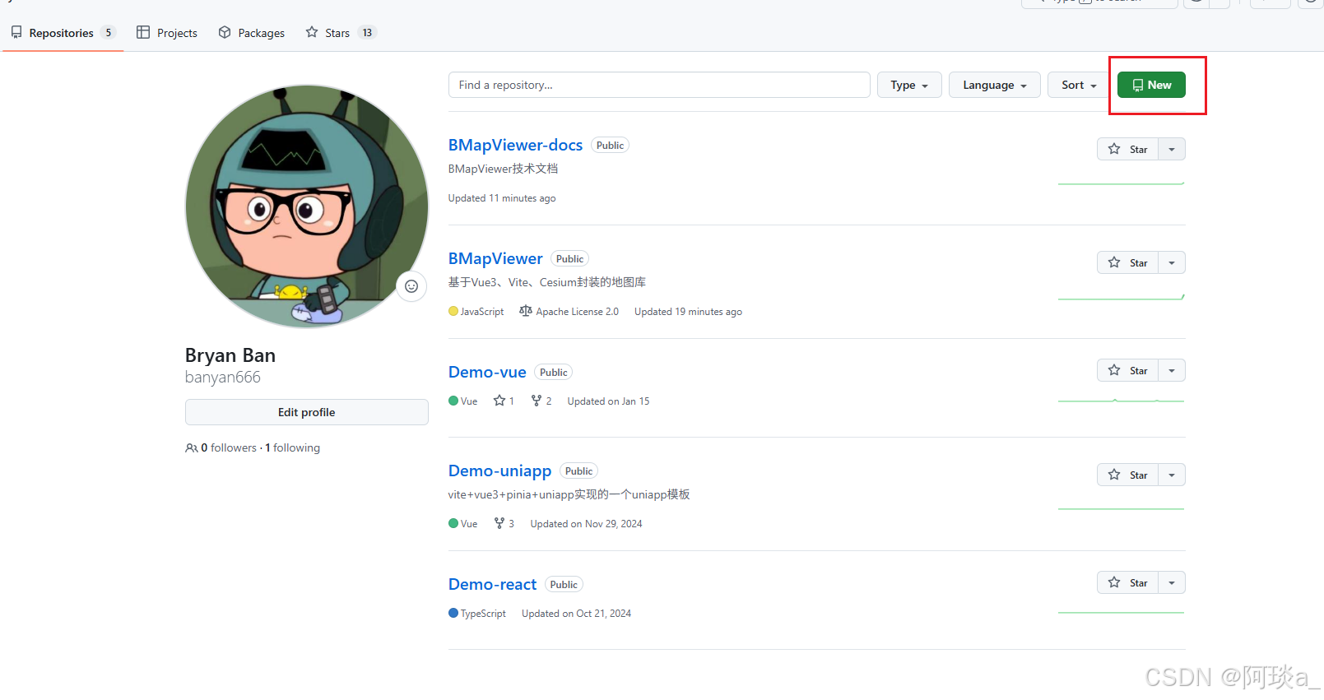Click the Bryan Ban profile name
Screen dimensions: 1324x700
[230, 355]
